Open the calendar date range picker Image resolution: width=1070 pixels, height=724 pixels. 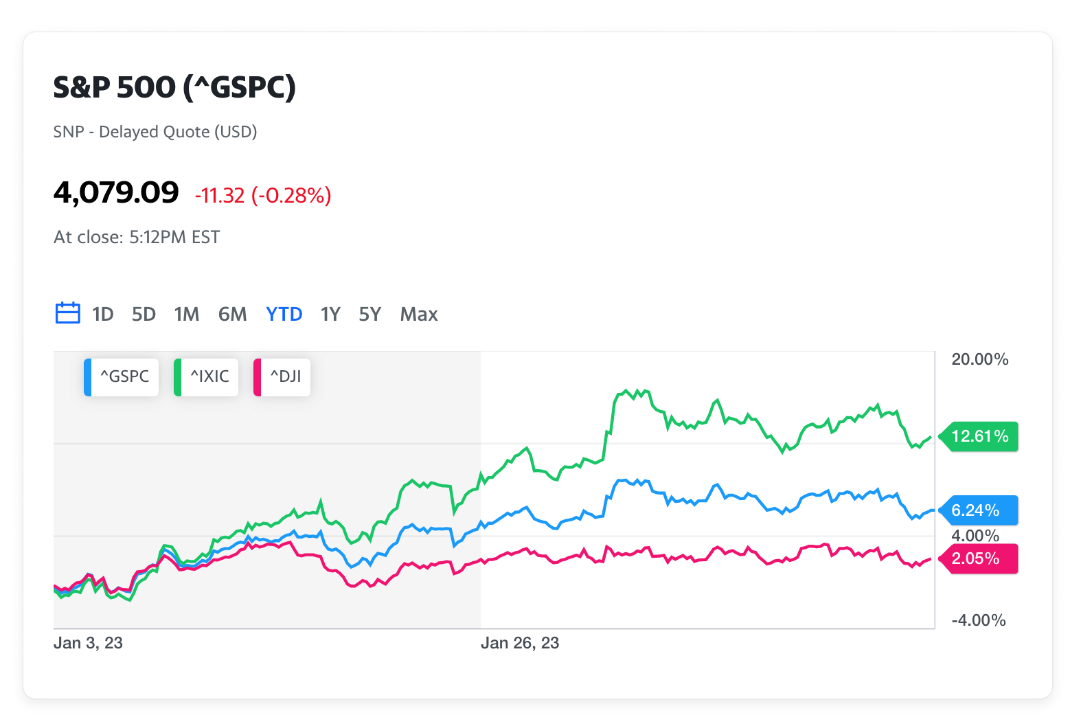(x=67, y=313)
